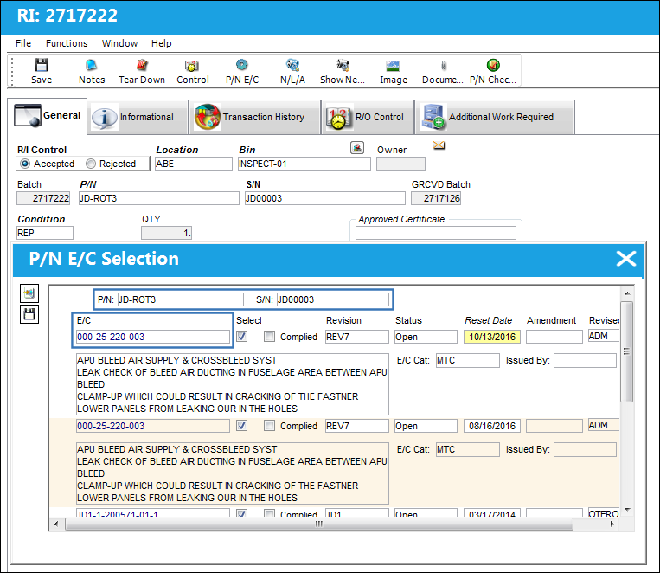Click E/C Cat field in the 08/16/2016 row
This screenshot has width=660, height=573.
468,449
